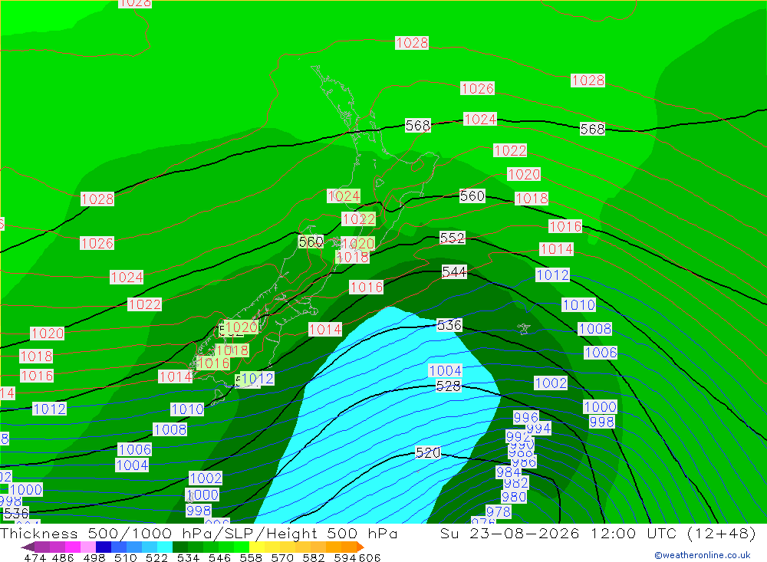This screenshot has height=562, width=767.
Task: Select the 1012 label overlapping southern New Zealand
Action: (x=257, y=379)
